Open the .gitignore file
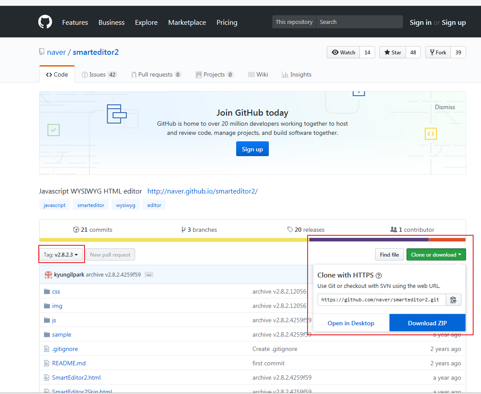 [x=65, y=349]
